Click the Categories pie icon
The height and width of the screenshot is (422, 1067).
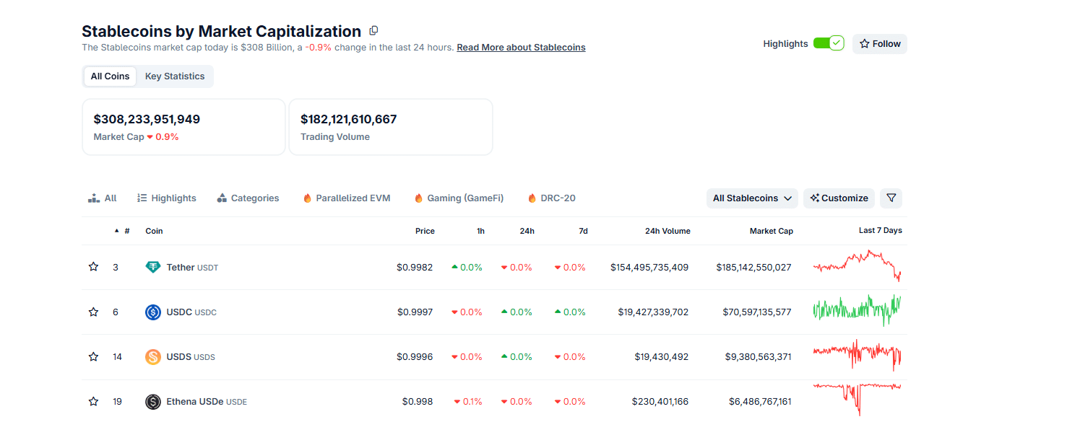click(222, 198)
